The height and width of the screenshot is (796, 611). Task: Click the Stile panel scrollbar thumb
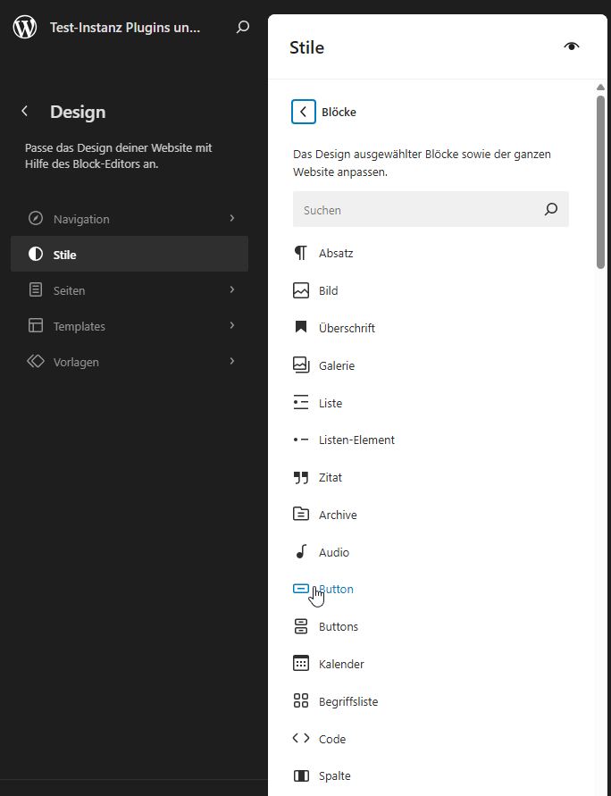click(x=601, y=182)
